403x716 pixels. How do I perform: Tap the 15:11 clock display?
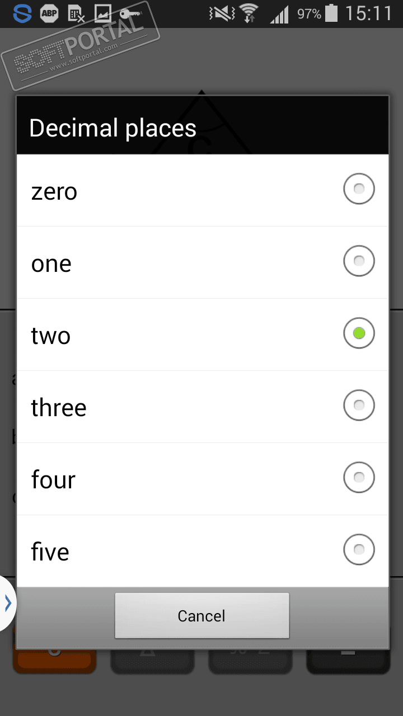coord(369,13)
